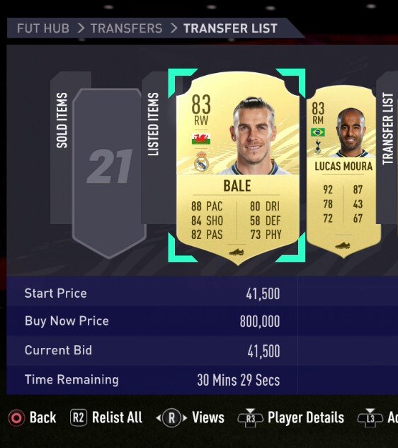Click the red circle Back button icon
The height and width of the screenshot is (448, 398).
[x=16, y=418]
